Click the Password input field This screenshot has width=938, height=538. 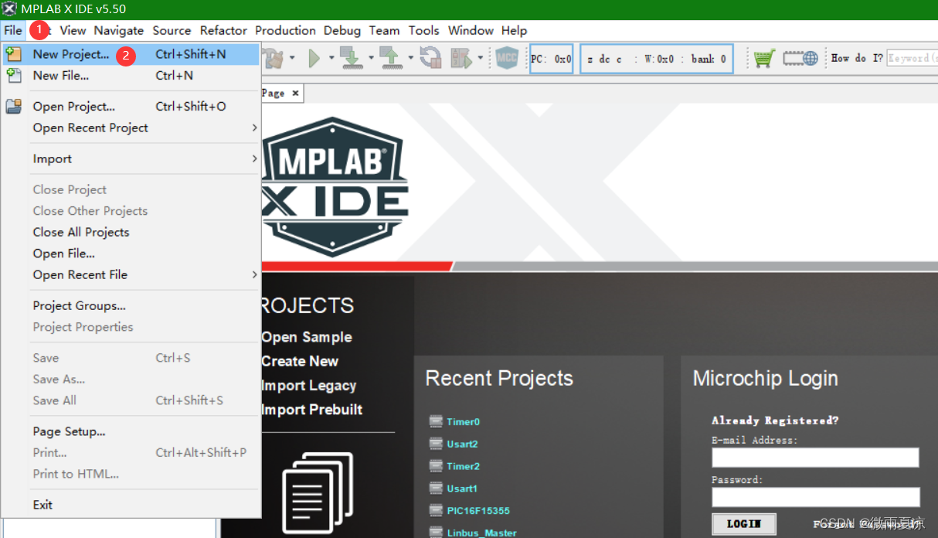click(x=816, y=497)
